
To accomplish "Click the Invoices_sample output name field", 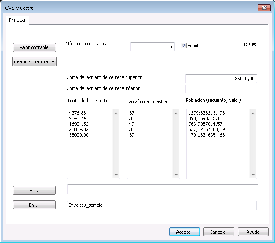I will click(162, 205).
